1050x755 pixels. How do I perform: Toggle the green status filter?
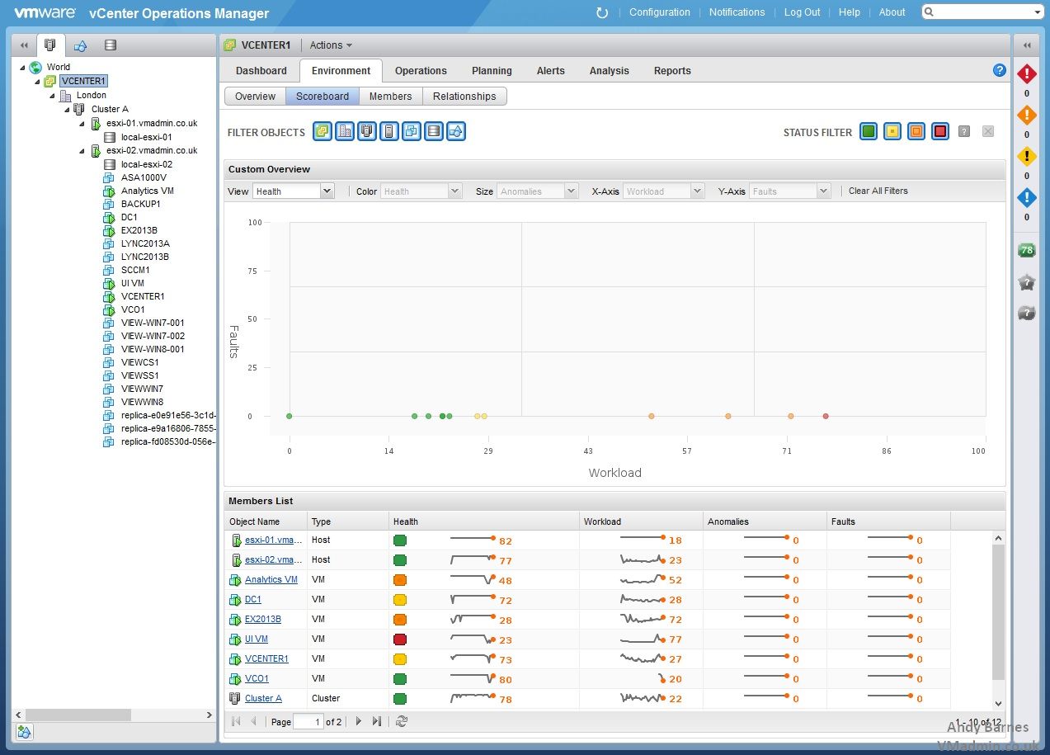click(x=868, y=131)
